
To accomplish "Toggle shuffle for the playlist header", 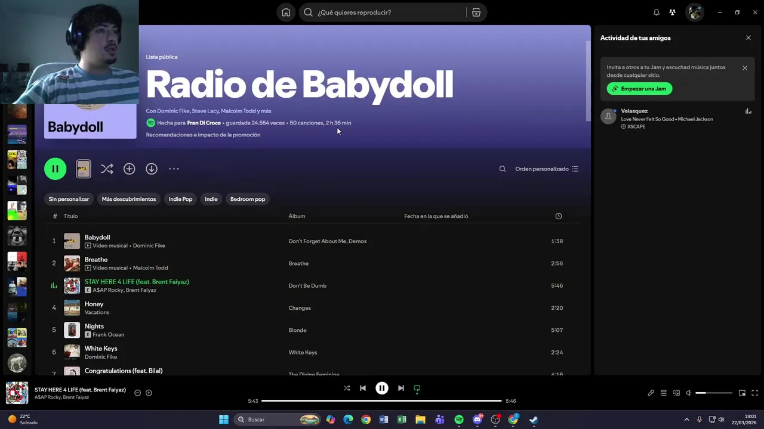I will pyautogui.click(x=107, y=169).
